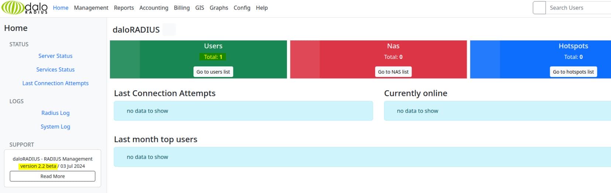The image size is (611, 193).
Task: Click Go to hotspots list button
Action: point(573,72)
